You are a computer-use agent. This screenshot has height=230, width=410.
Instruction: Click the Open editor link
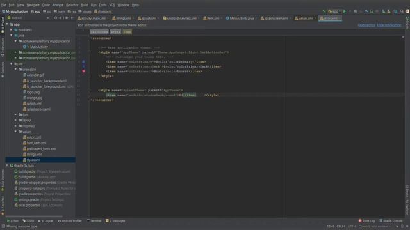point(366,25)
